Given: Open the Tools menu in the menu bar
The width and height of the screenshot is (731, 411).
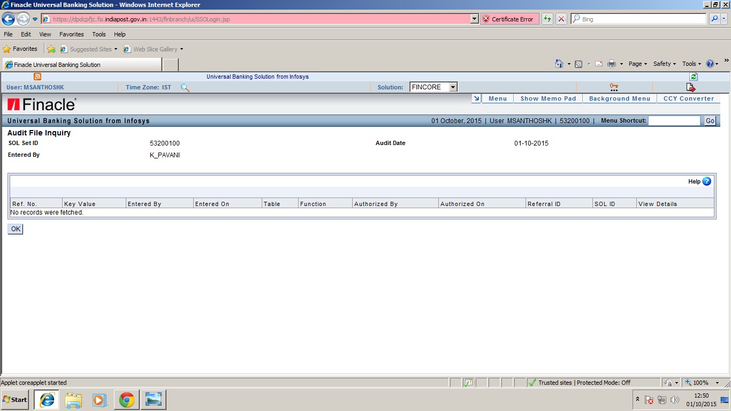Looking at the screenshot, I should 98,34.
